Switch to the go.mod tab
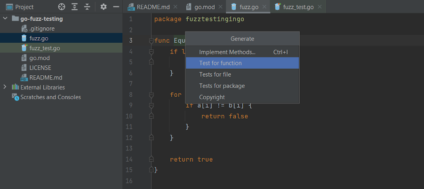The height and width of the screenshot is (189, 424). coord(205,7)
